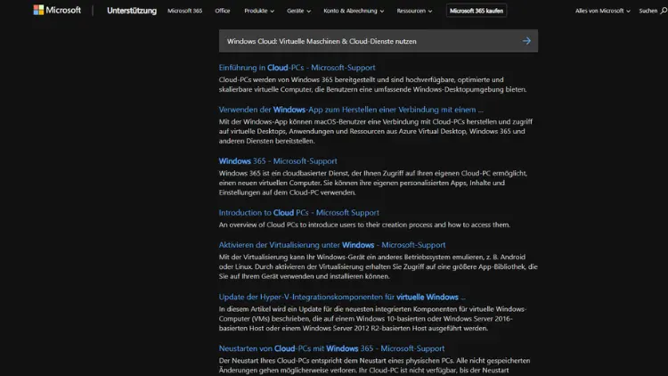Open Einführung in Cloud-PCs result
The image size is (668, 376).
[x=297, y=68]
